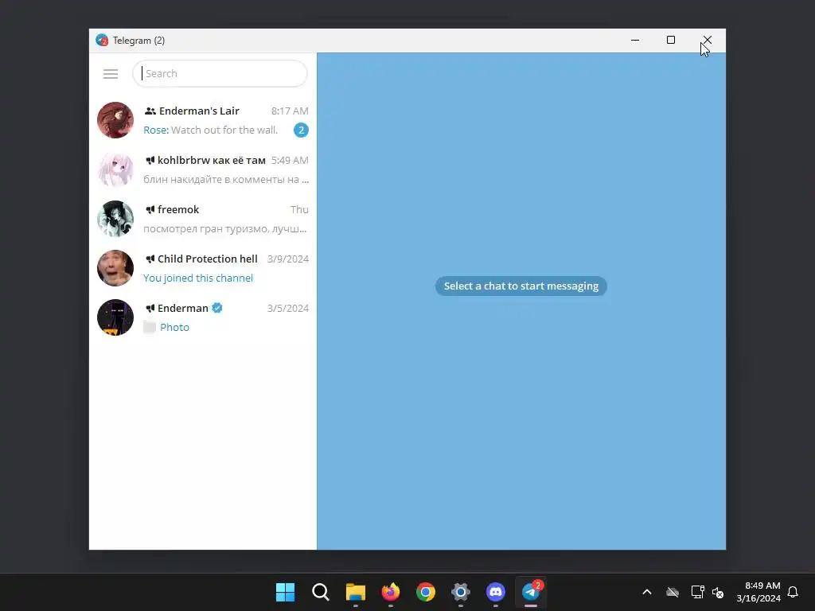The height and width of the screenshot is (611, 815).
Task: Click 'You joined this channel' text
Action: [198, 278]
